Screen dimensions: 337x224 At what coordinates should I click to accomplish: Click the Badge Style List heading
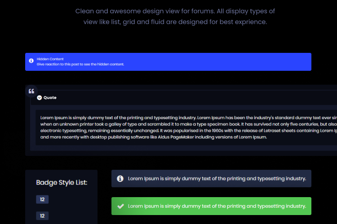pos(62,182)
